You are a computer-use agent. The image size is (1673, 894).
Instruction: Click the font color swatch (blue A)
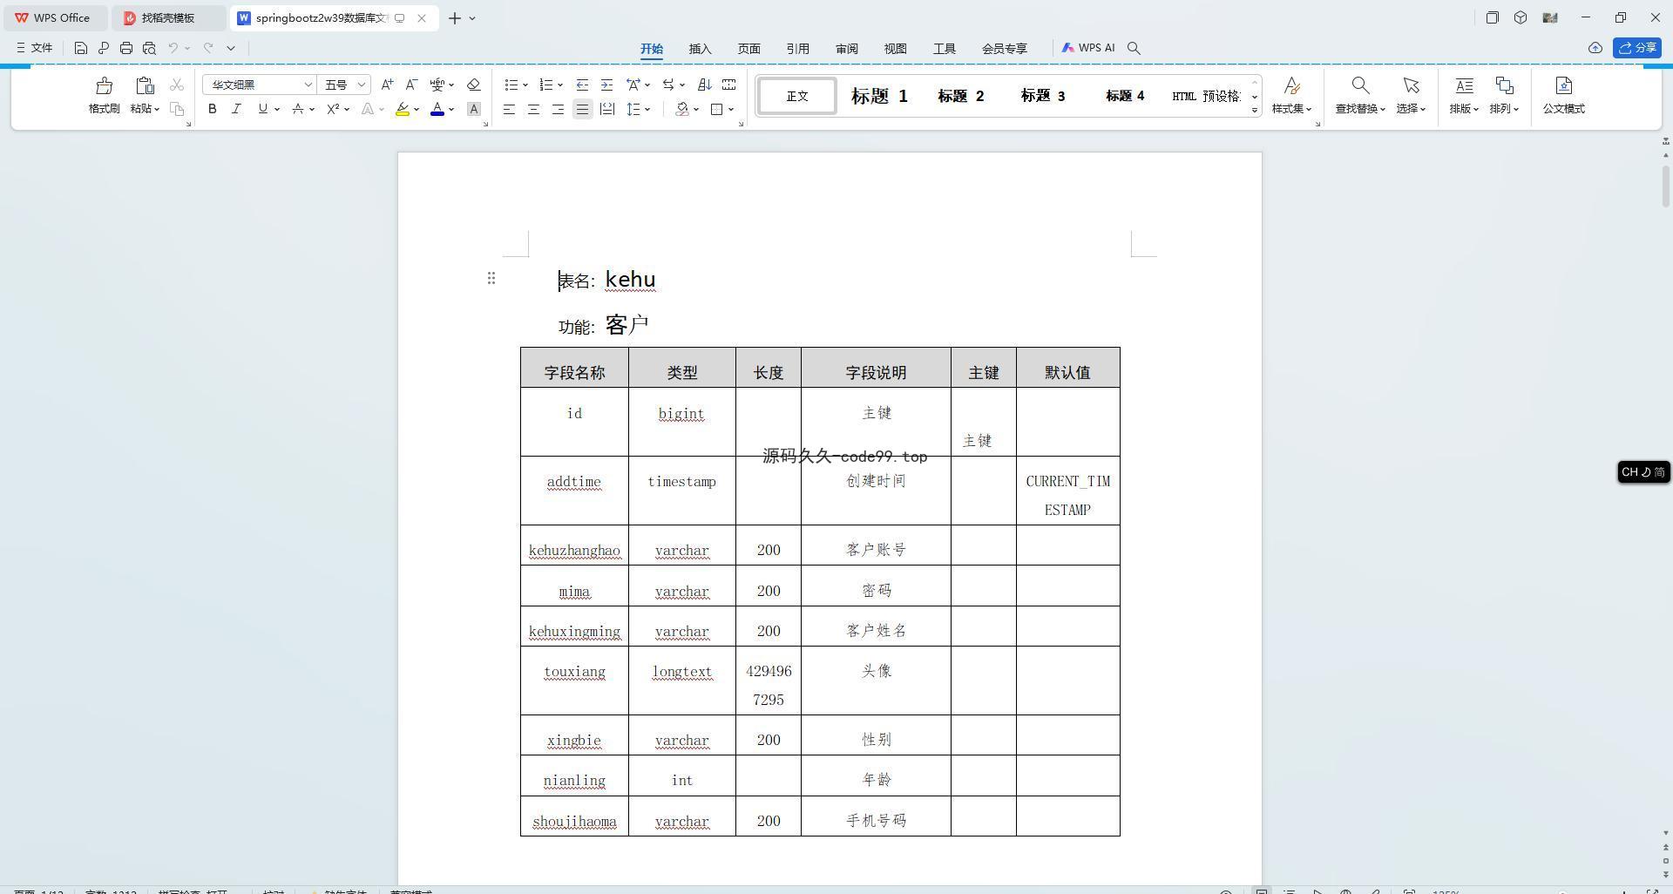pyautogui.click(x=437, y=109)
